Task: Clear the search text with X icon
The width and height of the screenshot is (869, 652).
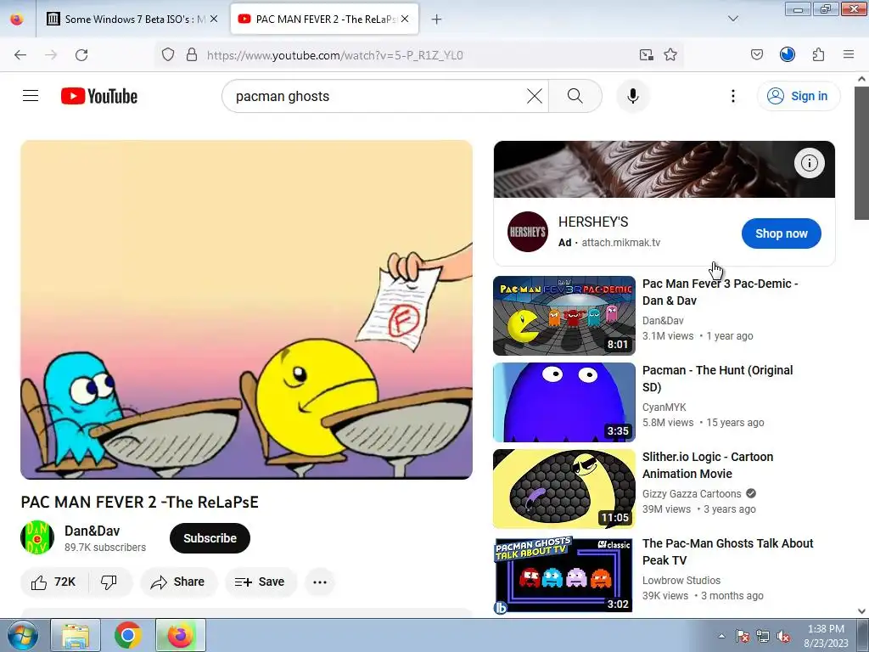Action: coord(535,96)
